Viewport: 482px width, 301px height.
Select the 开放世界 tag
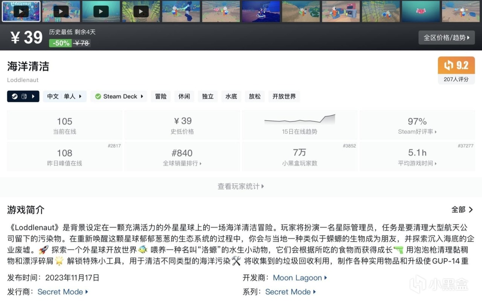[284, 97]
